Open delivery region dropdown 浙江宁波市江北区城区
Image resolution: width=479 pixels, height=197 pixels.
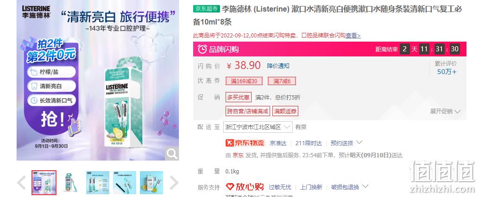(x=258, y=127)
